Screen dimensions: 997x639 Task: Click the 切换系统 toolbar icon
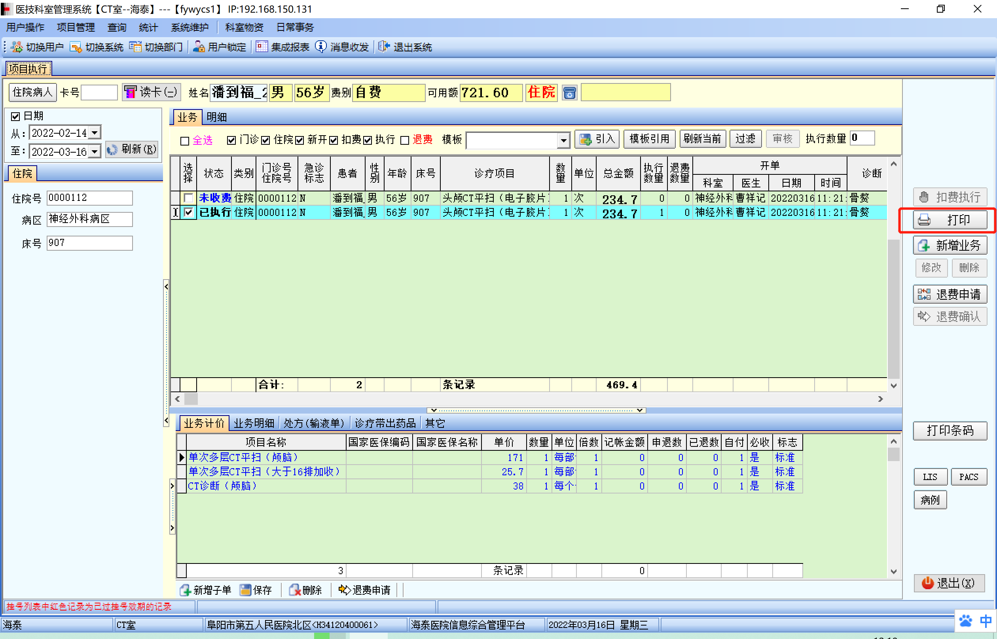tap(76, 47)
